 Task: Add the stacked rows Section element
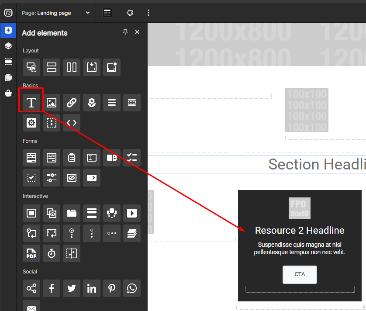point(52,67)
